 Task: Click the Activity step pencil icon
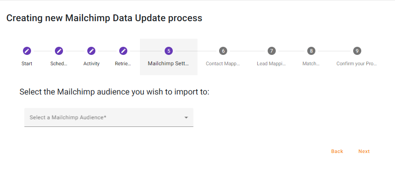pyautogui.click(x=91, y=51)
